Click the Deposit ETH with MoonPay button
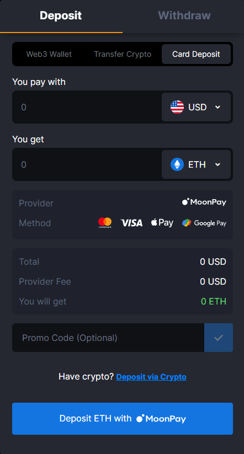Screen dimensions: 244x454 [123, 418]
